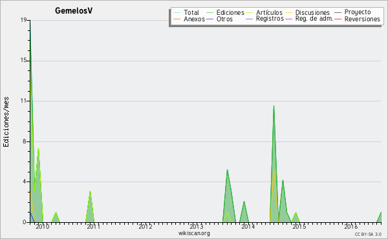The image size is (388, 239).
Task: Click the 2015 x-axis label
Action: pyautogui.click(x=299, y=226)
